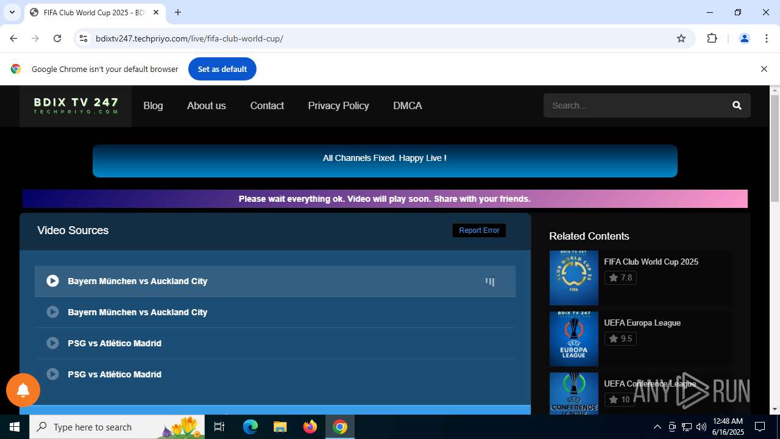Go to the Contact page
This screenshot has width=780, height=439.
coord(267,105)
